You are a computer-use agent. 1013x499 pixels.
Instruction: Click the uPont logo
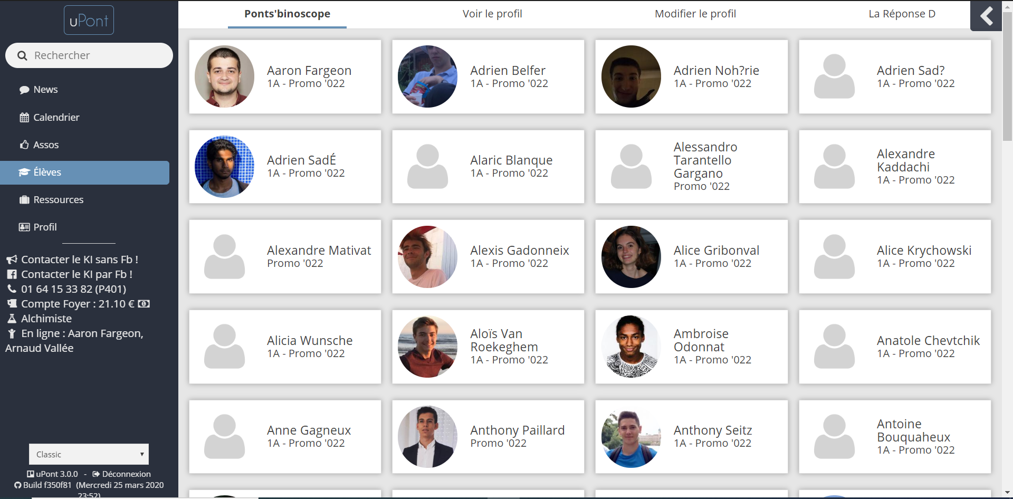point(89,21)
